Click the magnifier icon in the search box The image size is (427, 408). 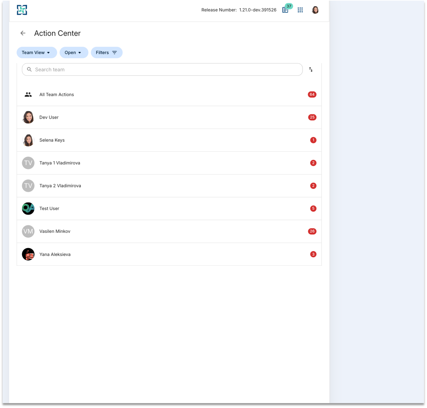click(x=29, y=69)
